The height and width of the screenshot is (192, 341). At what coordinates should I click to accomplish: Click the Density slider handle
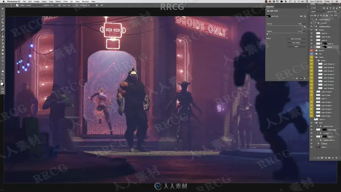(x=305, y=26)
